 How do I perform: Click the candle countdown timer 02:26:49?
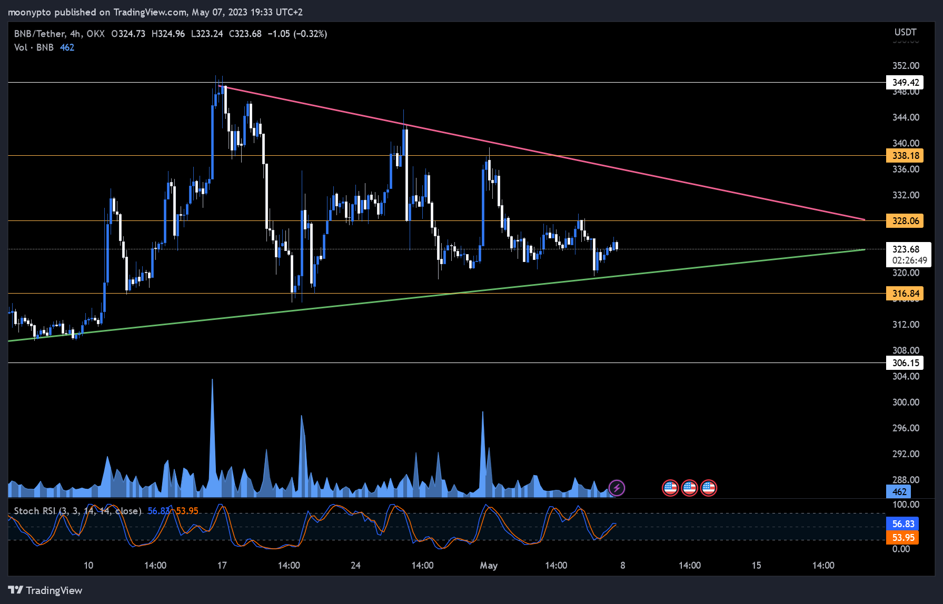tap(909, 260)
